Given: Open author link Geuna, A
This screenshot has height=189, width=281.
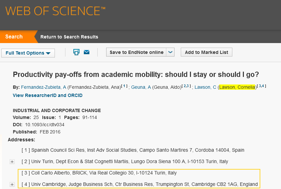Looking at the screenshot, I should point(141,87).
